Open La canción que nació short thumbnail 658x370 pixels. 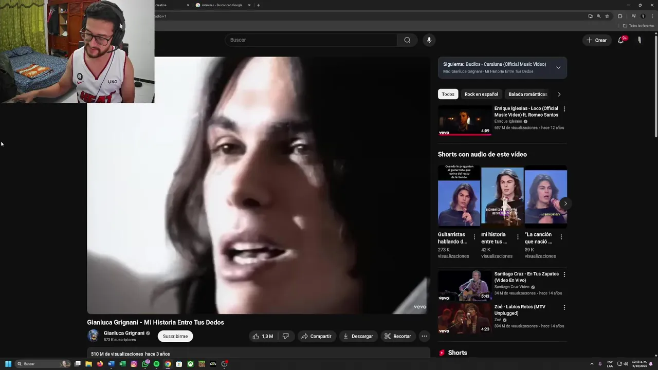(x=545, y=196)
